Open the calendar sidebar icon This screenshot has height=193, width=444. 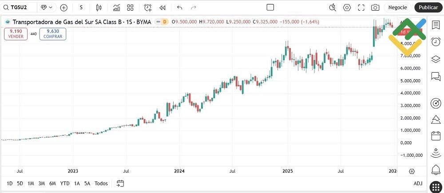point(436,136)
